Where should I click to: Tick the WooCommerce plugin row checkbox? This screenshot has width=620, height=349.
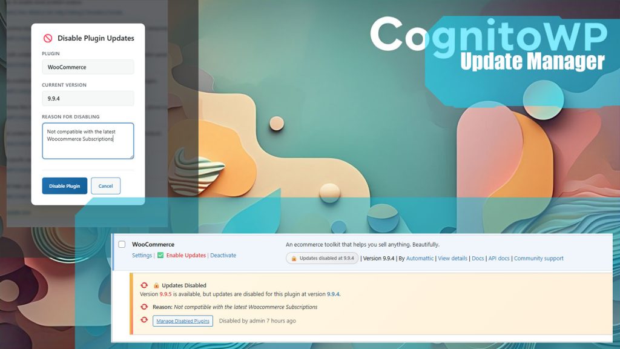point(122,245)
